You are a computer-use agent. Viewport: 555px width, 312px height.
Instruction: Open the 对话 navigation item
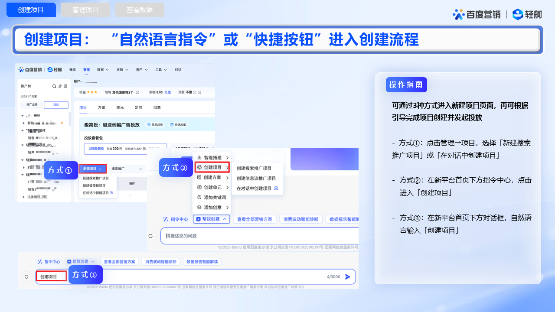[x=178, y=69]
